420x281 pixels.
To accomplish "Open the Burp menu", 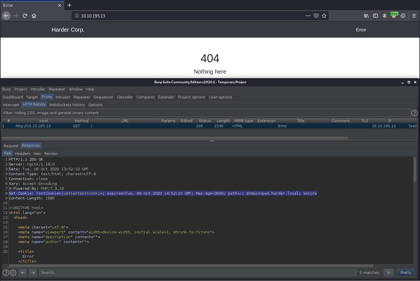I will coord(7,89).
